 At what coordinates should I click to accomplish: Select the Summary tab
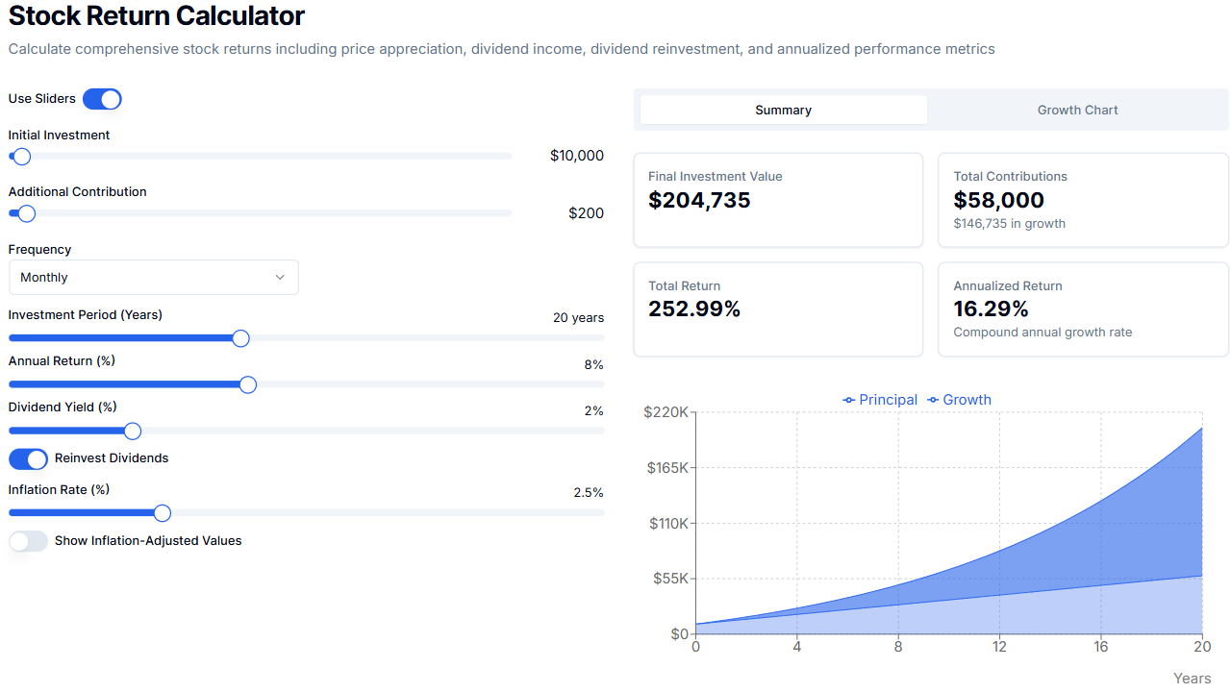782,110
